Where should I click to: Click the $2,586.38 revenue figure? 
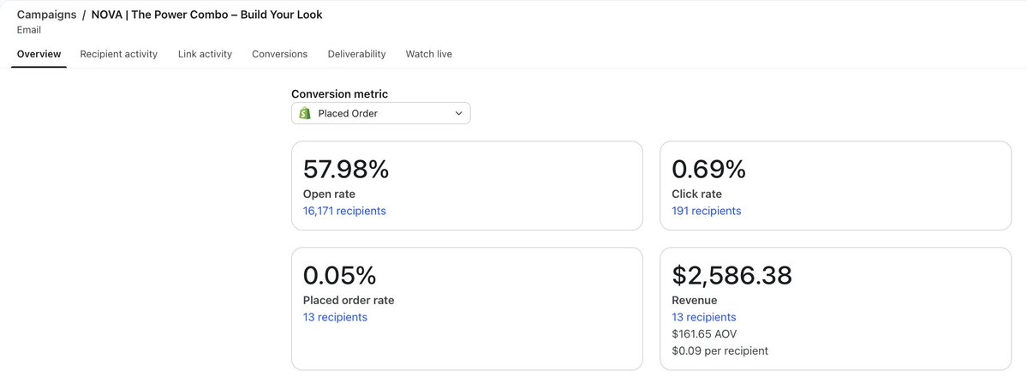(x=732, y=276)
